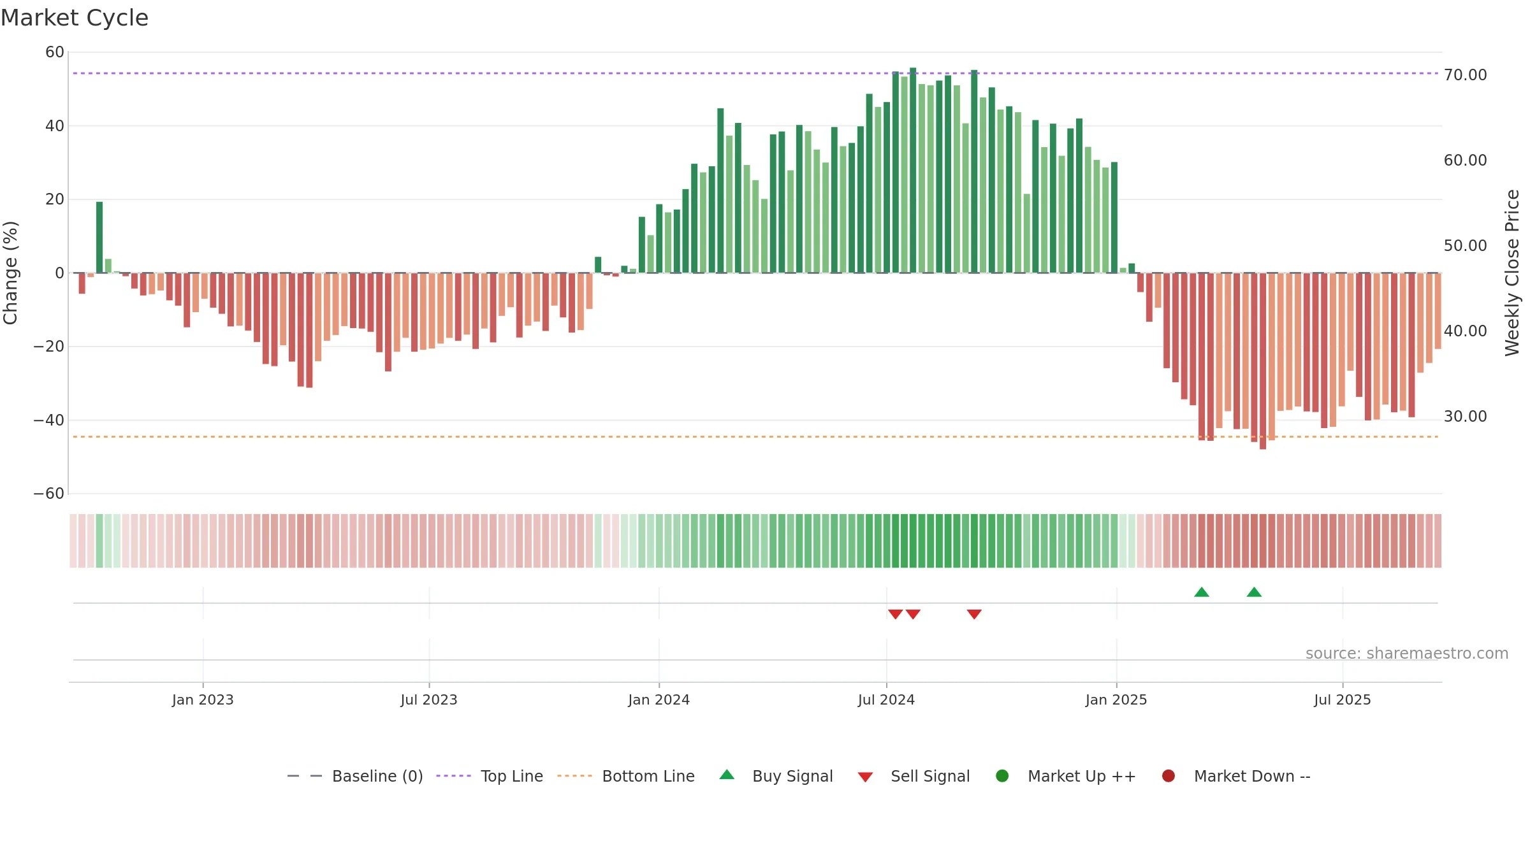
Task: Click the Jan 2024 axis label
Action: (x=659, y=699)
